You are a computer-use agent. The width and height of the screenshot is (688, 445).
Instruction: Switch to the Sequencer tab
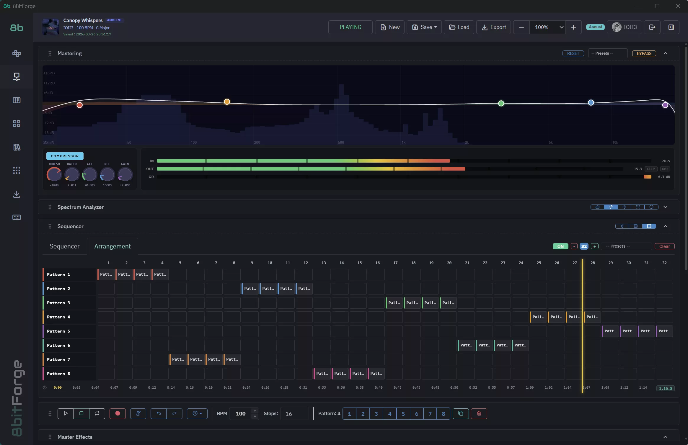tap(64, 246)
